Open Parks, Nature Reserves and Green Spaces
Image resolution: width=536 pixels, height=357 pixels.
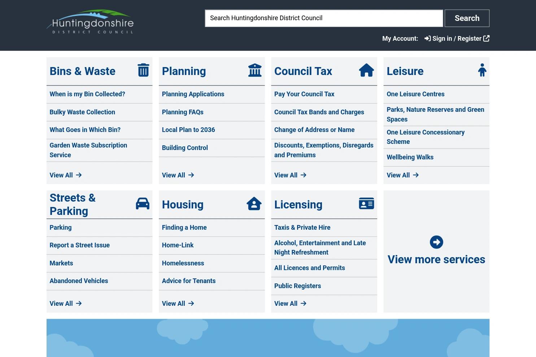435,114
